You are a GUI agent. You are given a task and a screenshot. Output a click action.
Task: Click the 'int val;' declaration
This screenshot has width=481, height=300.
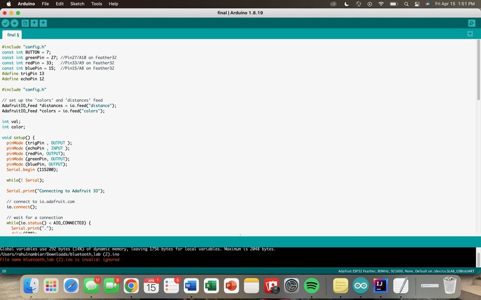(11, 121)
